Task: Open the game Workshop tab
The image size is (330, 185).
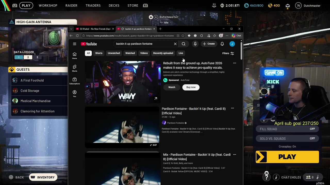Action: (x=48, y=5)
